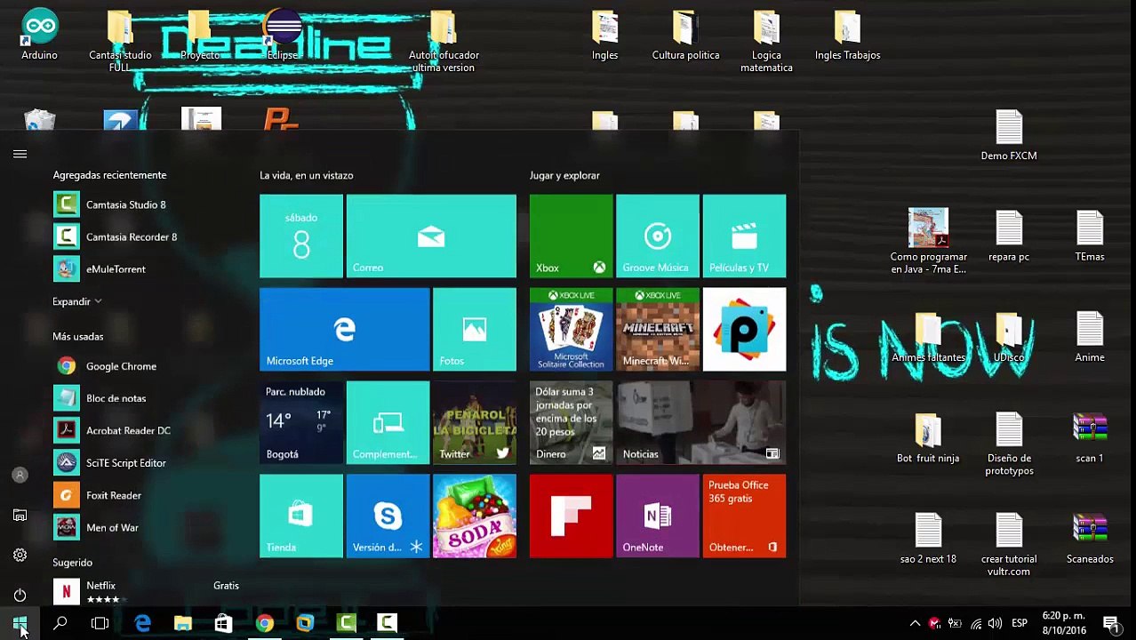
Task: Open the power options button
Action: point(20,596)
